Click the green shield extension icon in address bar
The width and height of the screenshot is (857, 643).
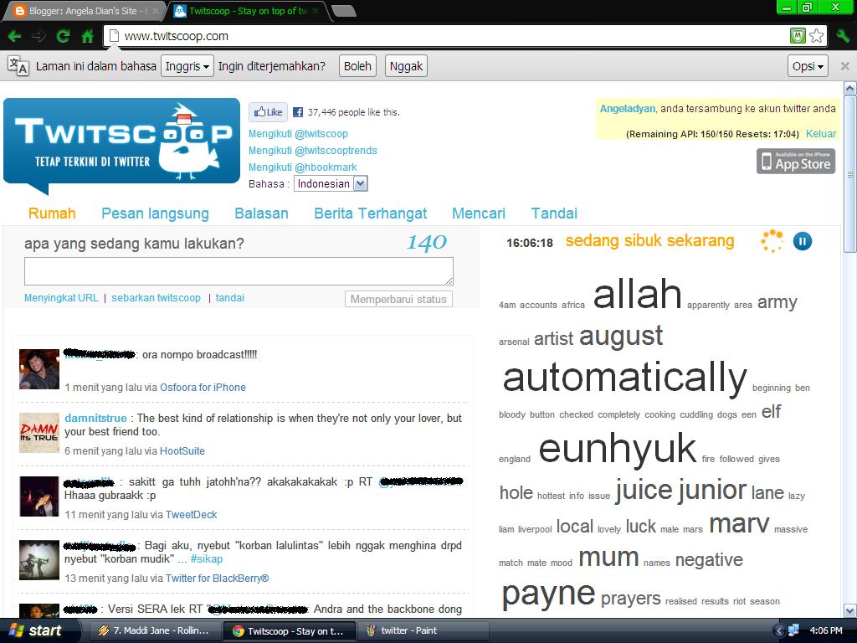[798, 36]
